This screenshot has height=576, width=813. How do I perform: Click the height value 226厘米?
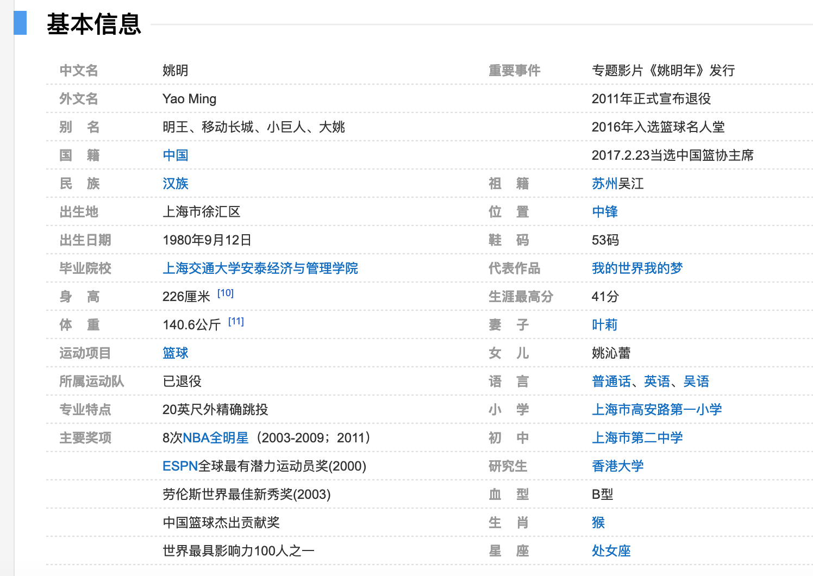186,297
